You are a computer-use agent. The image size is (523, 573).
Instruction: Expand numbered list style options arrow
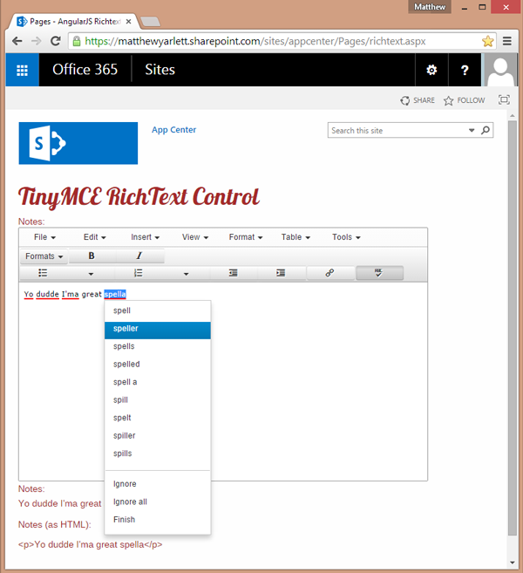click(186, 274)
